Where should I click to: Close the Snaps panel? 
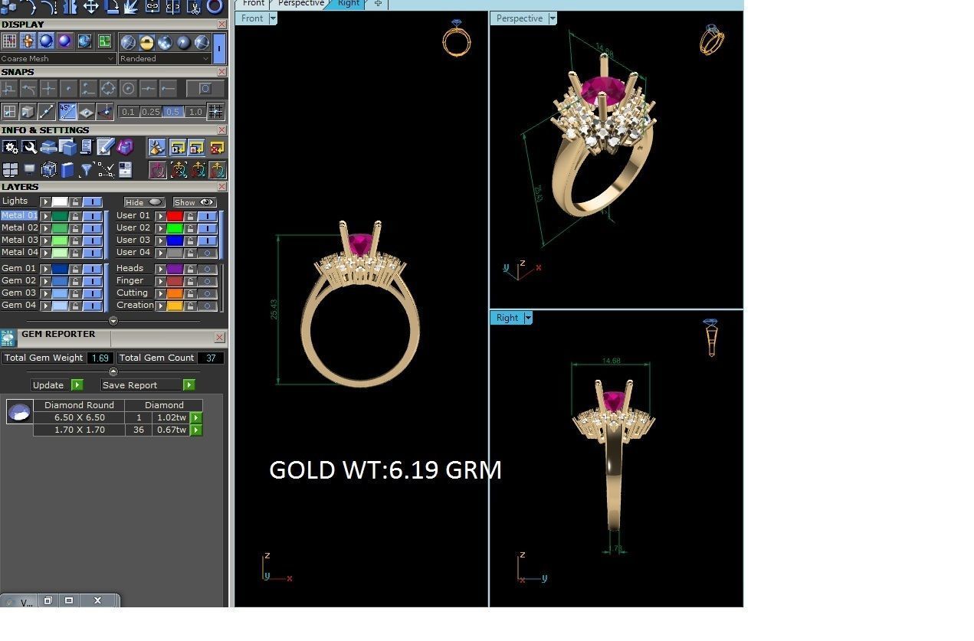[221, 72]
